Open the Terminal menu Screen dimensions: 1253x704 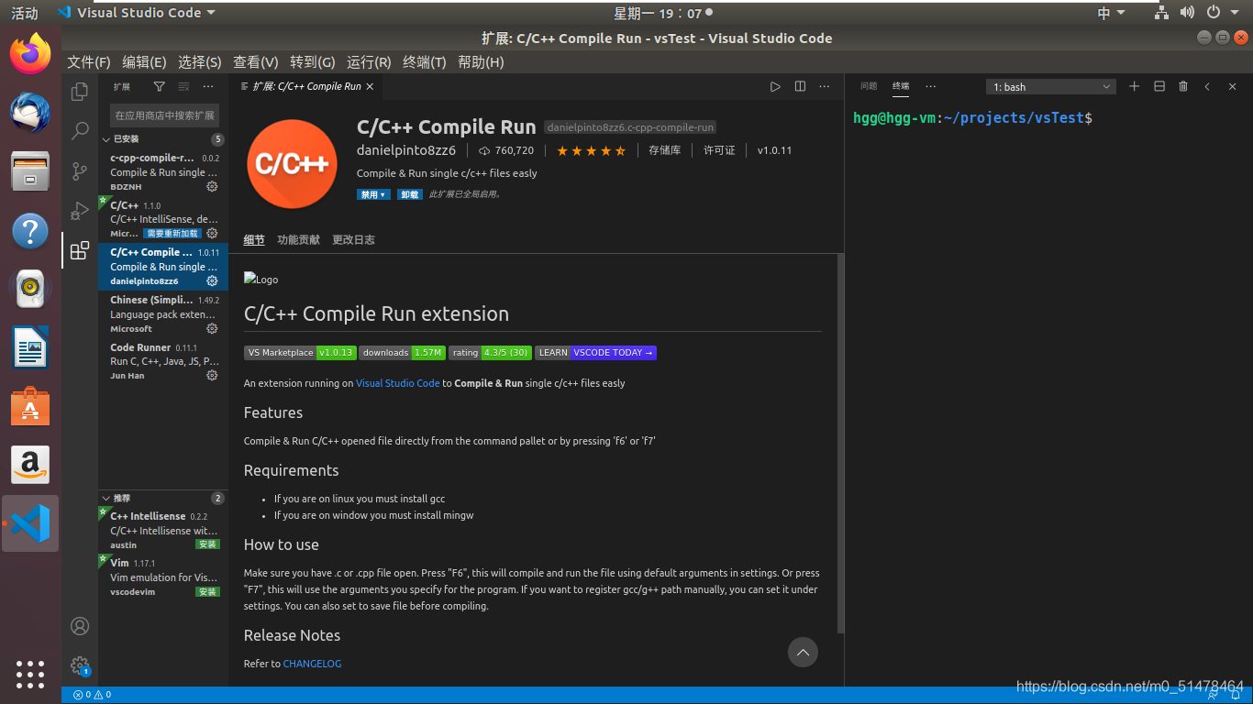point(425,62)
